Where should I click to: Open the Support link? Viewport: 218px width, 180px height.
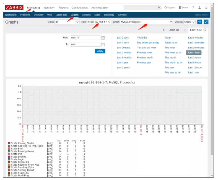pyautogui.click(x=170, y=7)
